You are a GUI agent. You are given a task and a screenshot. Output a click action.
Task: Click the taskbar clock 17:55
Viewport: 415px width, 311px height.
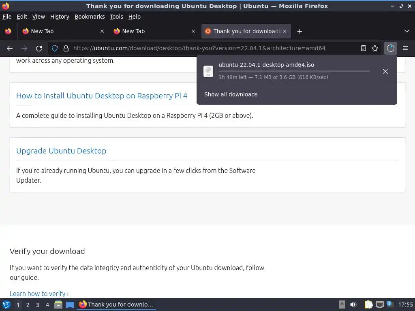(405, 305)
